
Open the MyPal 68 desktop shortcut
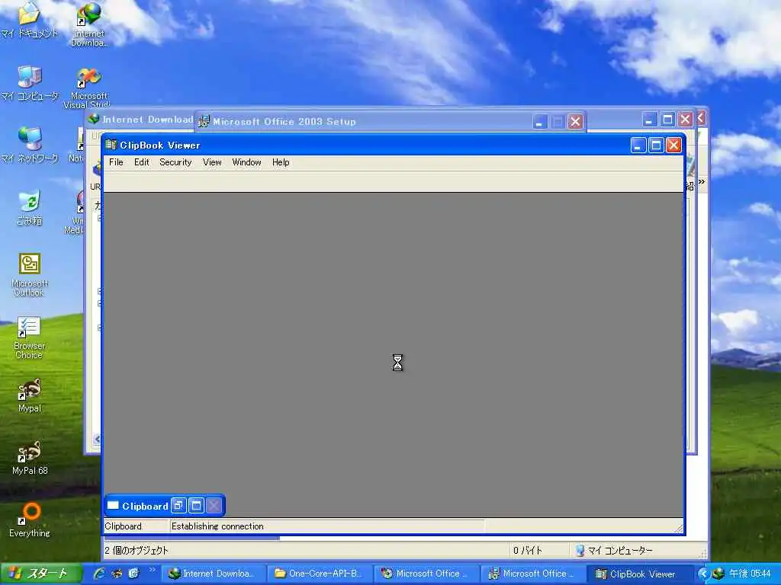[30, 458]
